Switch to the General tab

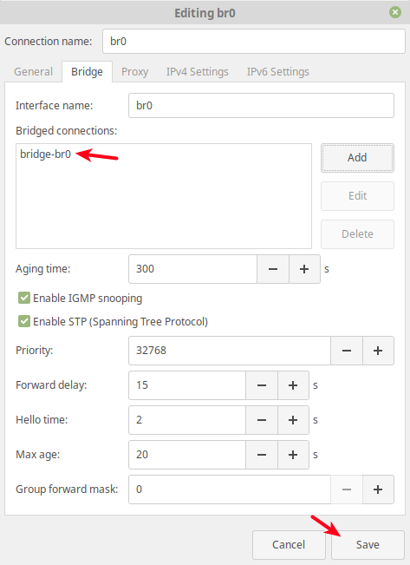click(x=33, y=72)
